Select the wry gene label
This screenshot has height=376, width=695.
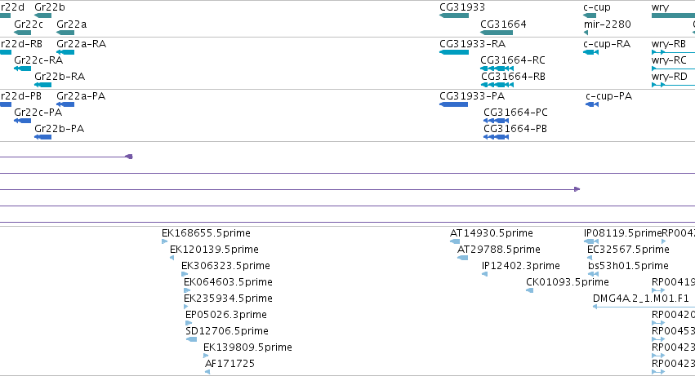coord(660,7)
